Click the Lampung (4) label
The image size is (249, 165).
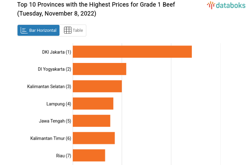click(x=59, y=104)
